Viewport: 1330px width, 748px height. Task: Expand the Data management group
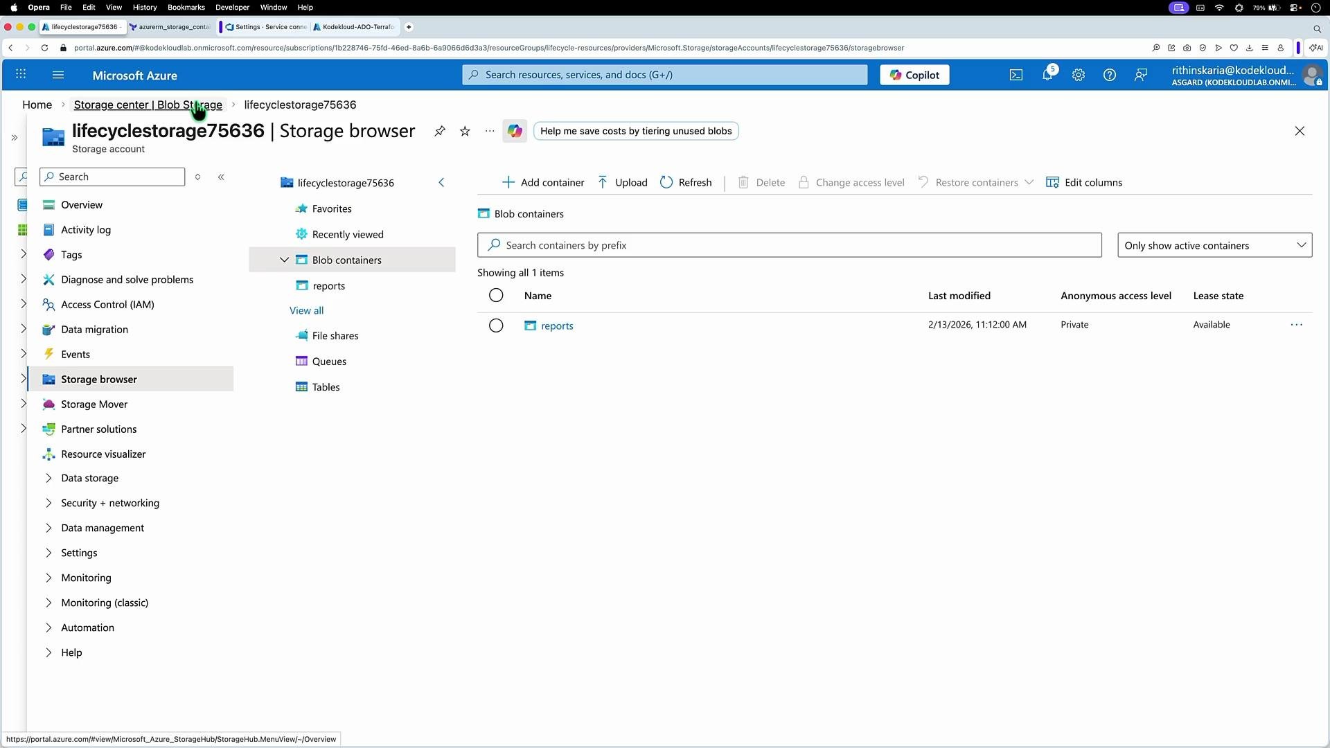tap(103, 528)
